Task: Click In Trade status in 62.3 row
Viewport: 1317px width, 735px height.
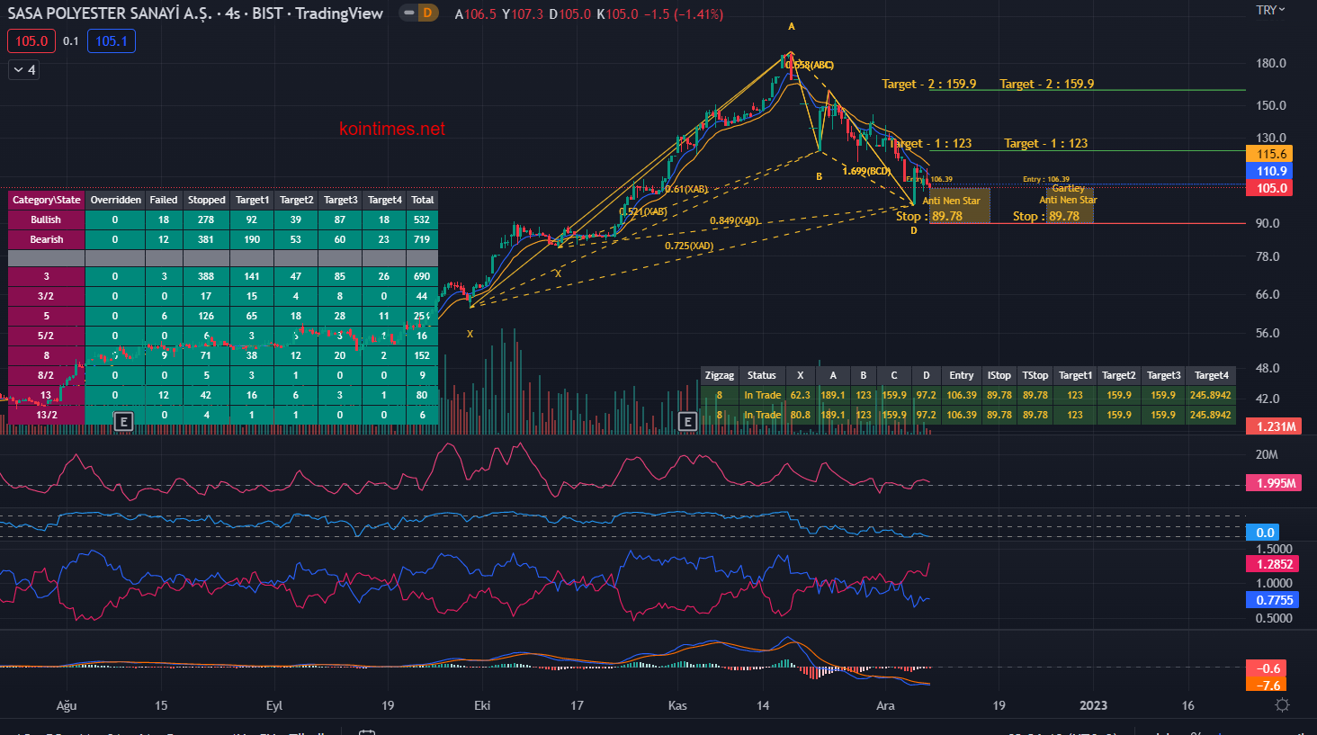Action: pyautogui.click(x=762, y=395)
